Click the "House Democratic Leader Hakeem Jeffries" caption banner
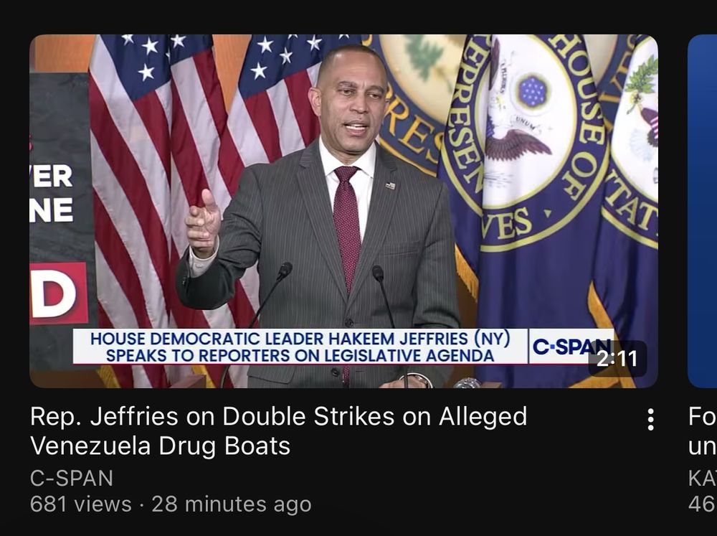This screenshot has width=717, height=536. click(x=300, y=339)
